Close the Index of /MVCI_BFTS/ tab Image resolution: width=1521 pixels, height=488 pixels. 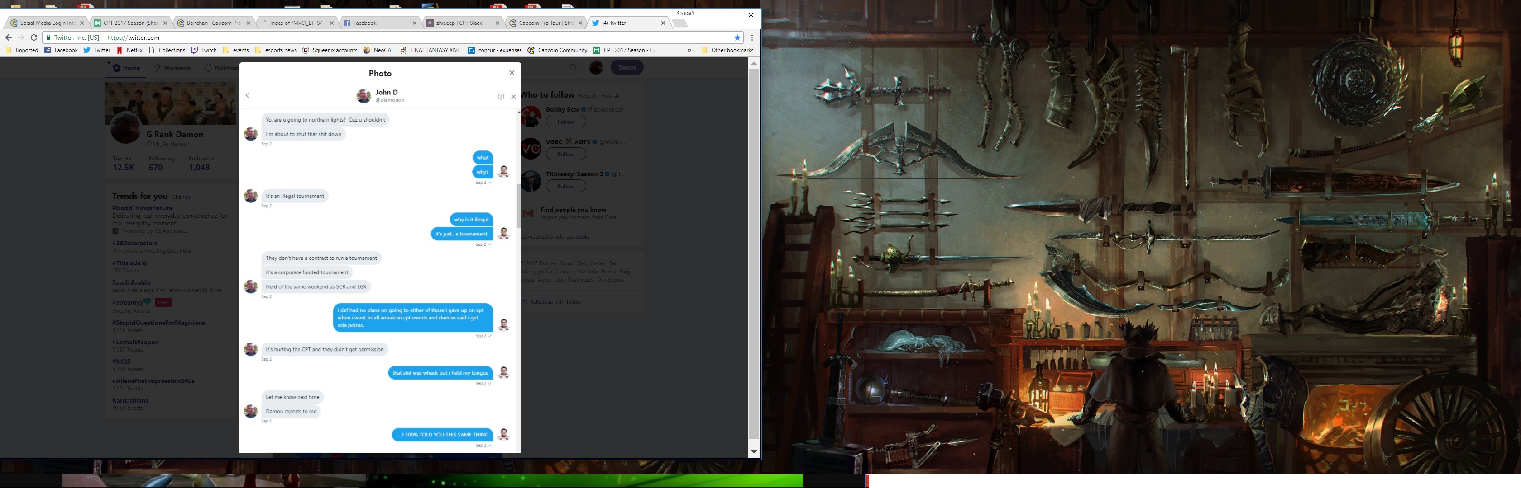coord(331,23)
